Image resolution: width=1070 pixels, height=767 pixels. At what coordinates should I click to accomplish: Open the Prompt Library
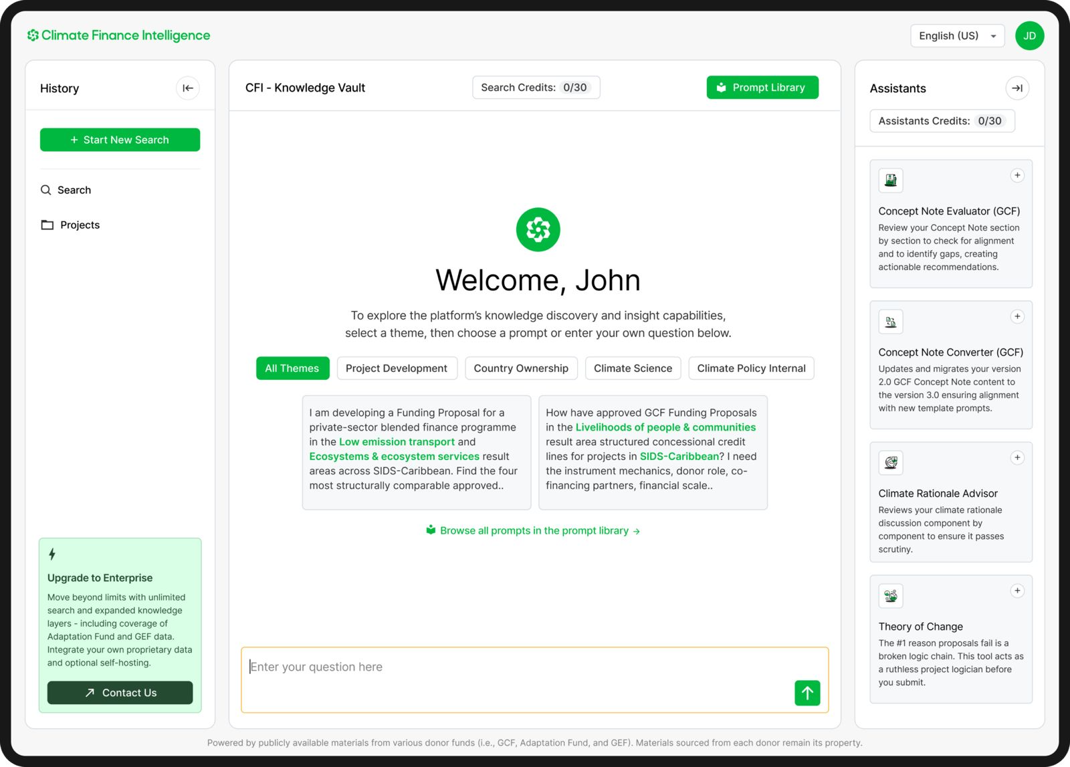point(762,88)
